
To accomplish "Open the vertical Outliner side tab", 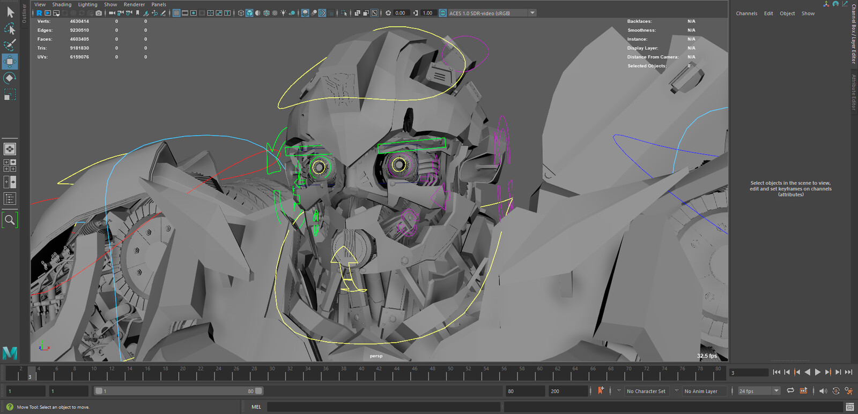I will tap(24, 13).
